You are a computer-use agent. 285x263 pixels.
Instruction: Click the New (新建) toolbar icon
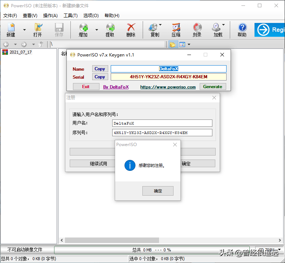(x=11, y=30)
